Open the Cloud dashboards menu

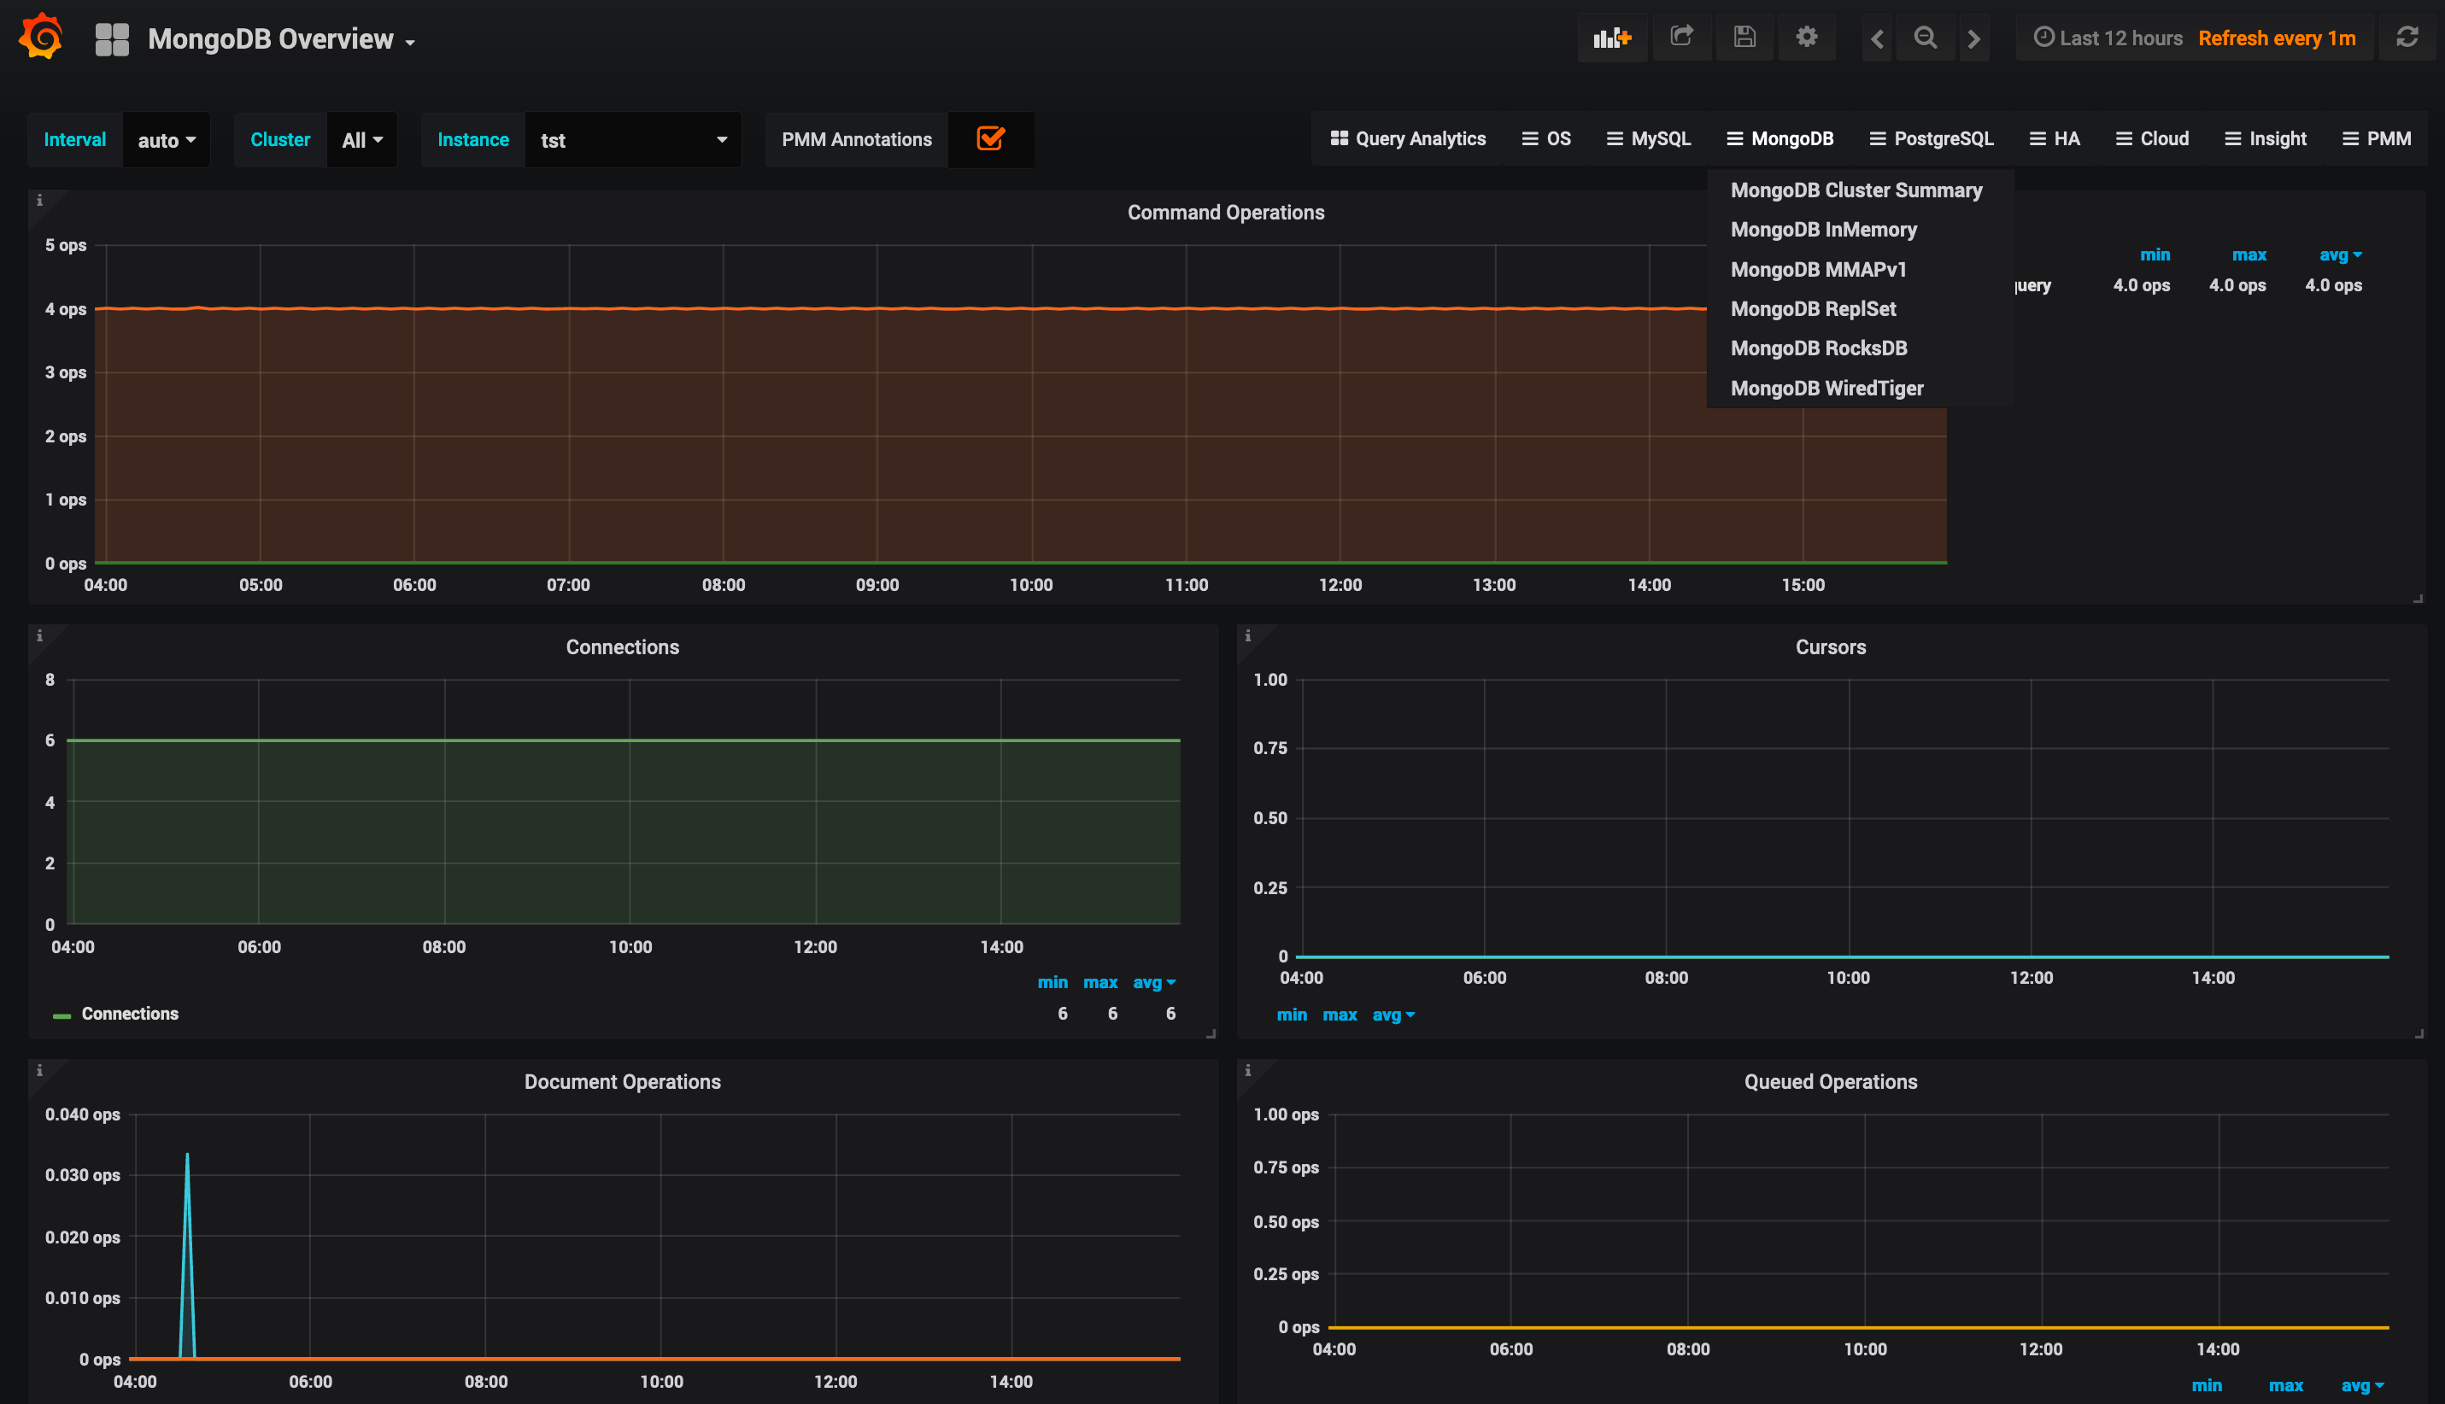2152,139
